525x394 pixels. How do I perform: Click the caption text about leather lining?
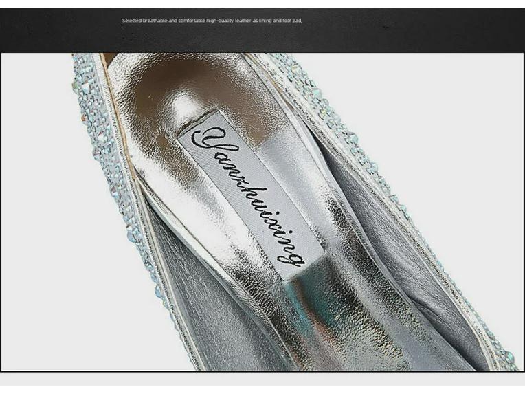212,21
